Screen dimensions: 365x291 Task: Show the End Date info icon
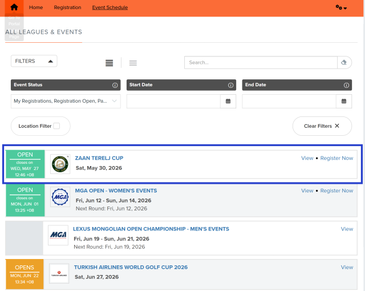coord(346,85)
